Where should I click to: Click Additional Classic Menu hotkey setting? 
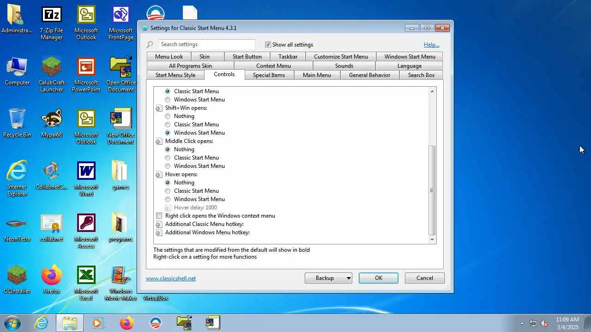coord(205,224)
